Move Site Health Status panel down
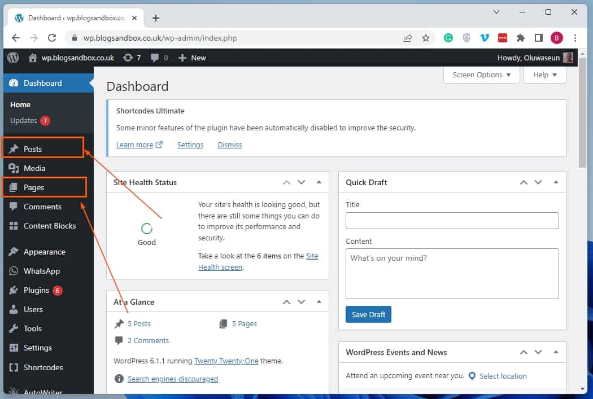The width and height of the screenshot is (593, 399). coord(302,182)
